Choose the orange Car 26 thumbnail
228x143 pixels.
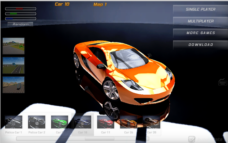click(x=129, y=122)
